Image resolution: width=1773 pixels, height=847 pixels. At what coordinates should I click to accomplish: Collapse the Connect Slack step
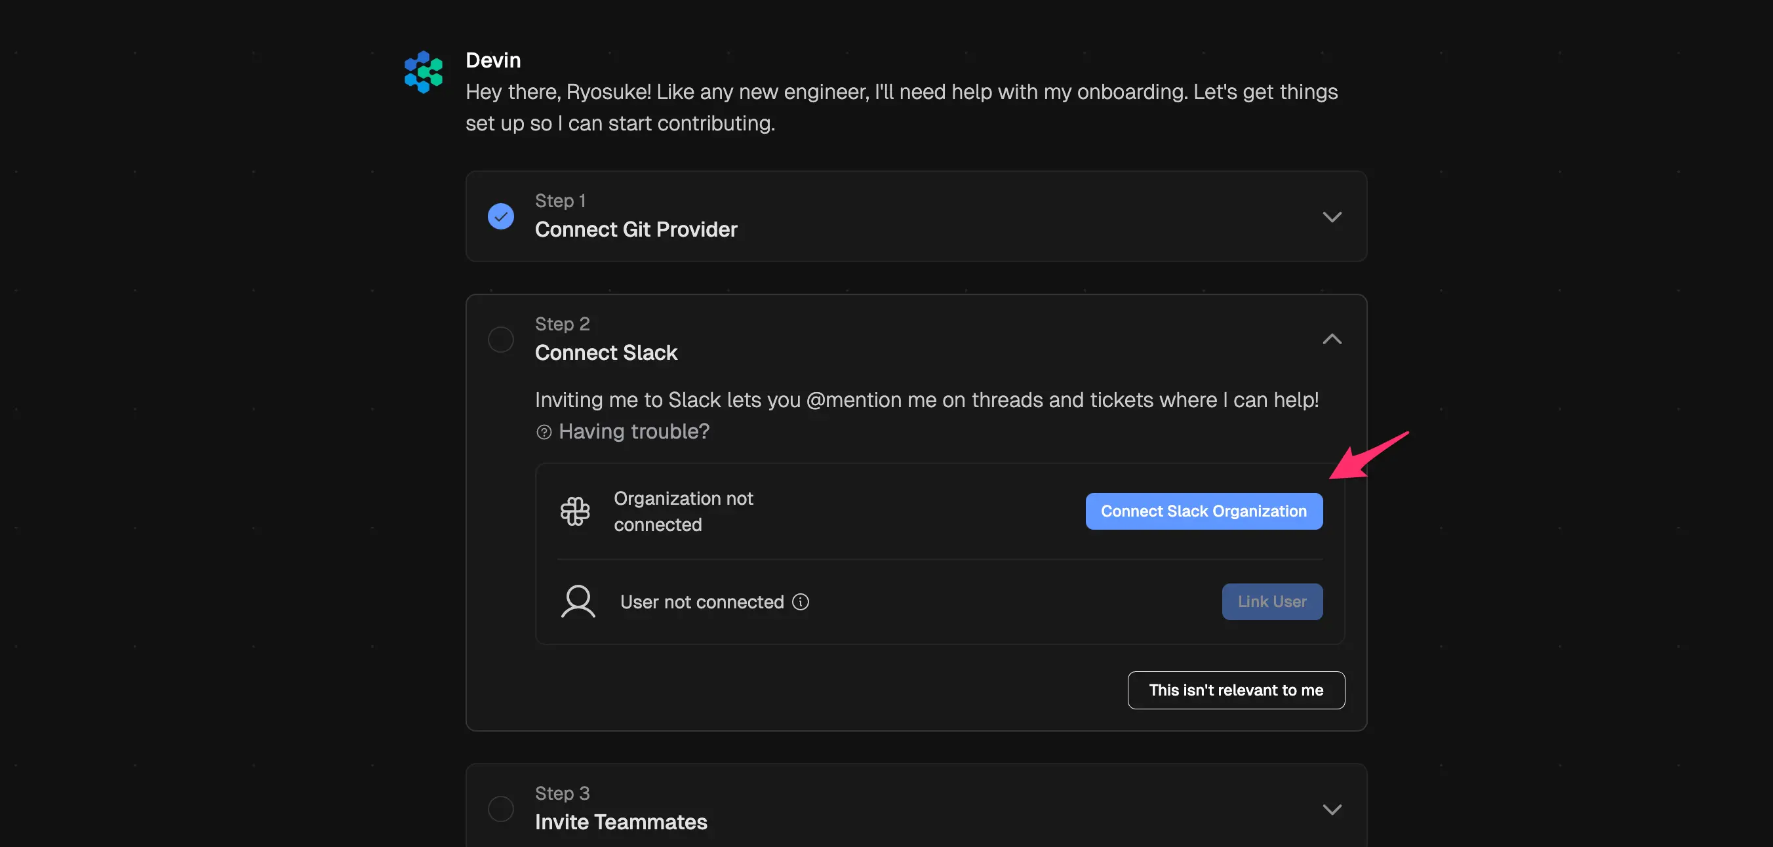[x=1332, y=339]
